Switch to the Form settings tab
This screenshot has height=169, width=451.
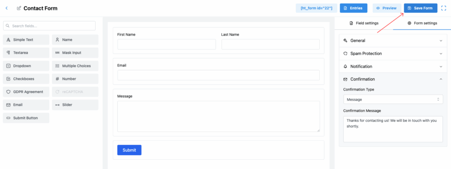(x=422, y=23)
